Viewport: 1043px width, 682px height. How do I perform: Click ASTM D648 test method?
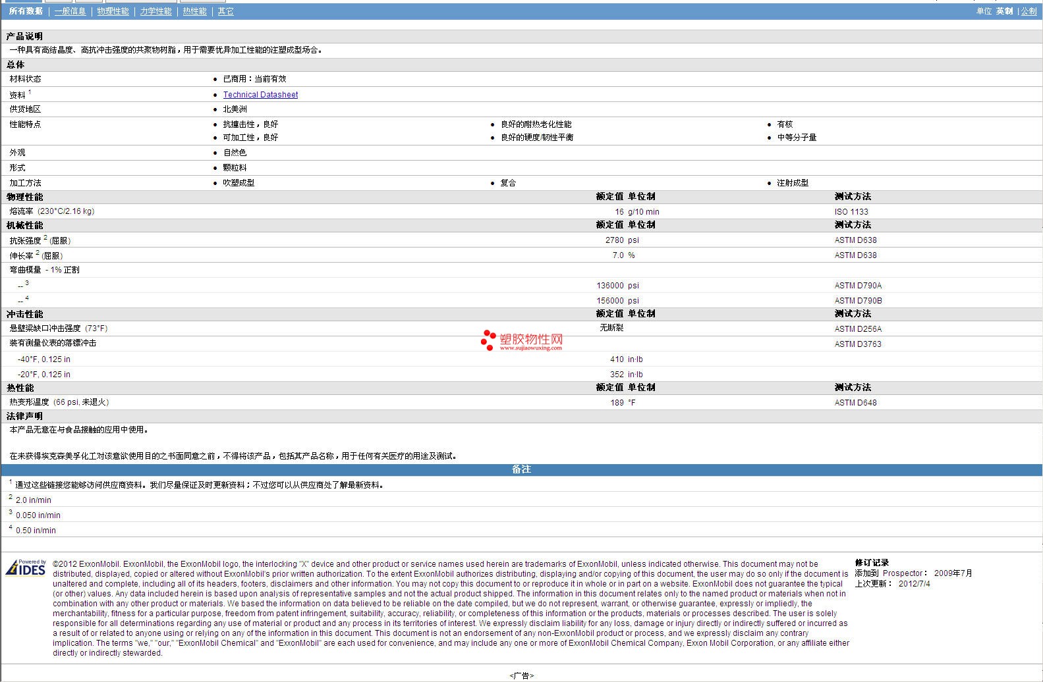pyautogui.click(x=855, y=403)
